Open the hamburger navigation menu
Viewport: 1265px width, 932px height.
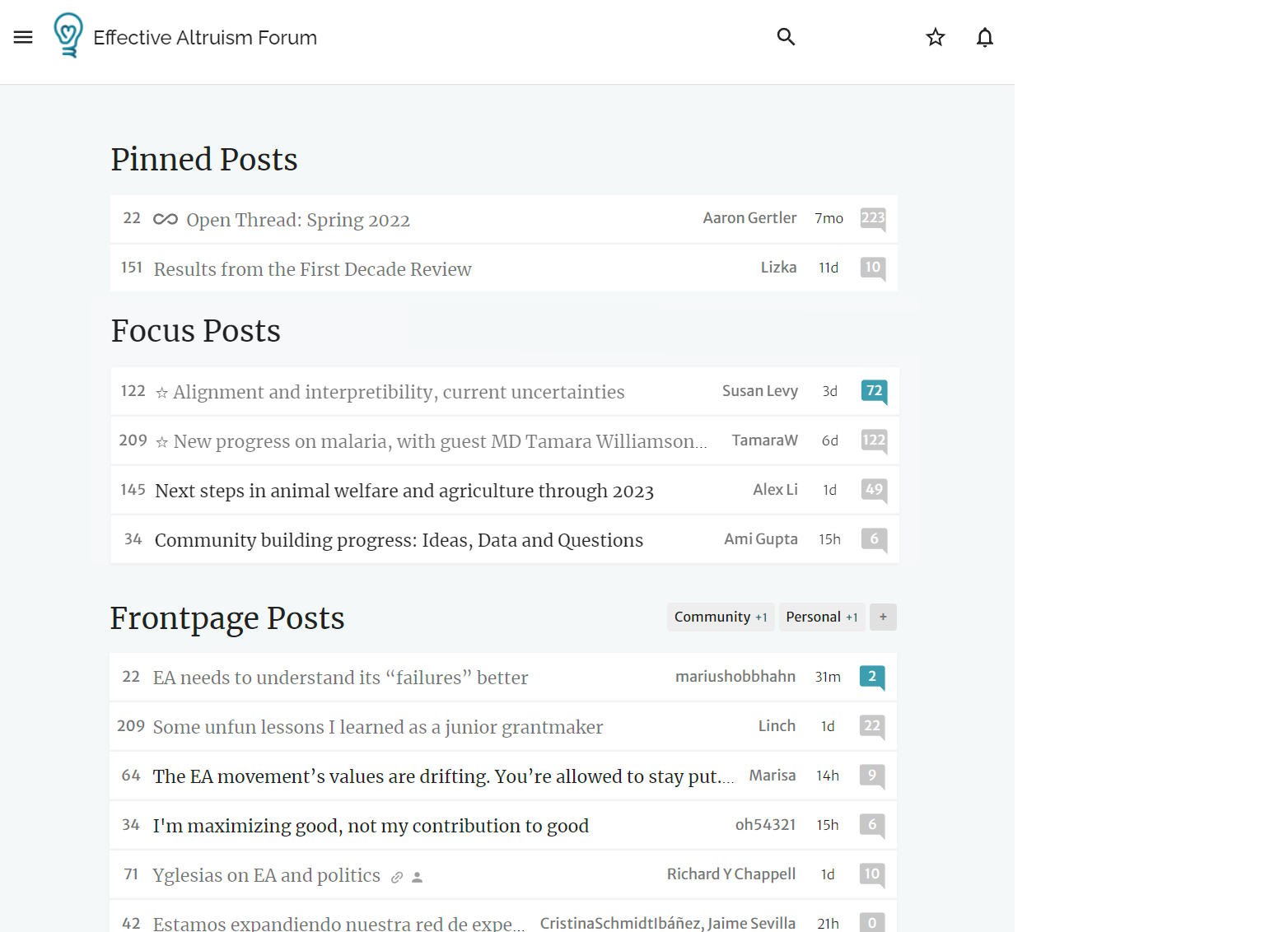click(23, 37)
